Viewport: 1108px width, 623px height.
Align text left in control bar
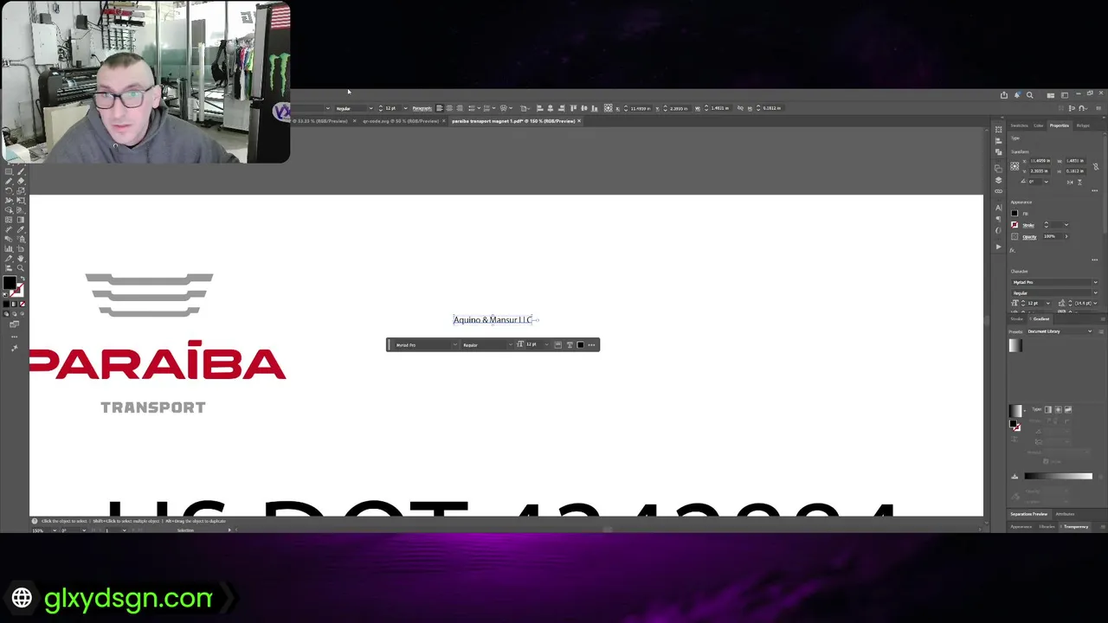[439, 107]
